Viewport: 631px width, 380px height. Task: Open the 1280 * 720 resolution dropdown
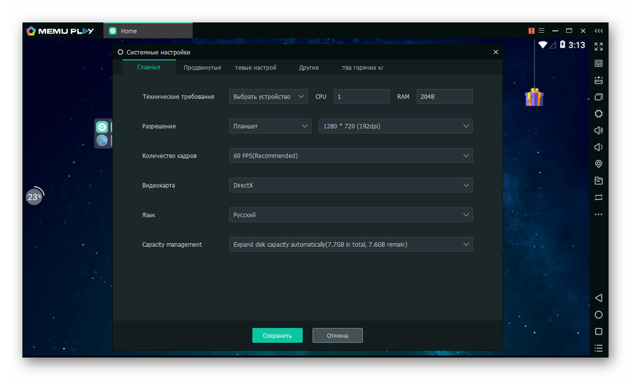pyautogui.click(x=395, y=126)
